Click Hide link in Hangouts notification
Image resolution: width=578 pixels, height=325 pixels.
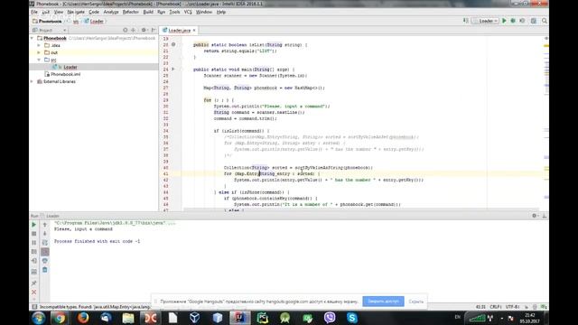tap(415, 302)
